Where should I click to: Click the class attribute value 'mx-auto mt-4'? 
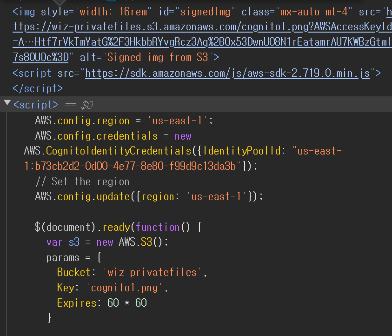click(314, 12)
